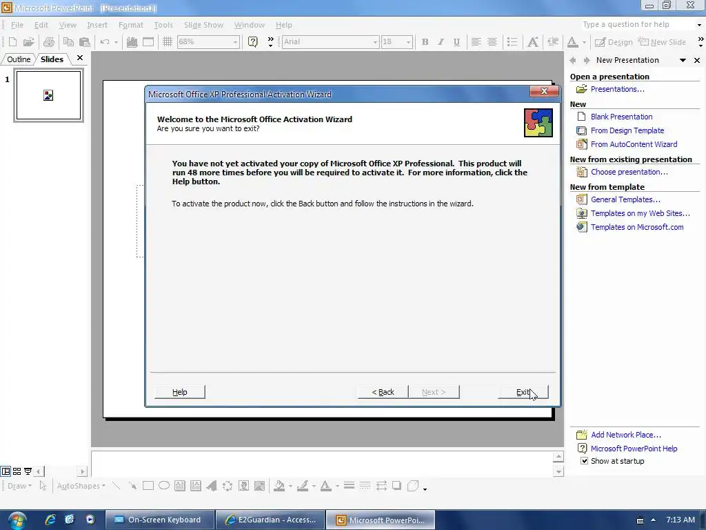Click the < Back button in wizard
The height and width of the screenshot is (530, 706).
(x=383, y=392)
